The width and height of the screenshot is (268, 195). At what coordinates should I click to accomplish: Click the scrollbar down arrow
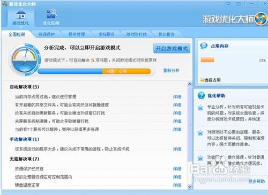pyautogui.click(x=190, y=187)
